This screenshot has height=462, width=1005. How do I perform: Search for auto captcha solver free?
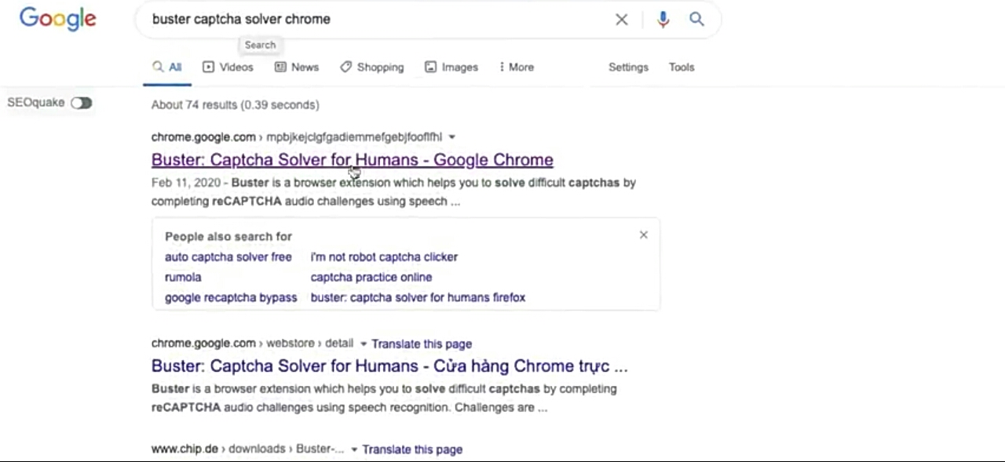point(228,256)
